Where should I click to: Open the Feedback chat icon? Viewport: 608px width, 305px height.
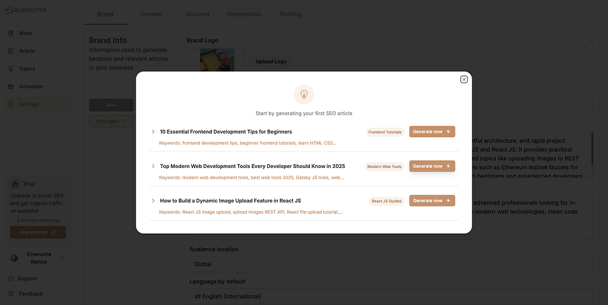tap(11, 294)
